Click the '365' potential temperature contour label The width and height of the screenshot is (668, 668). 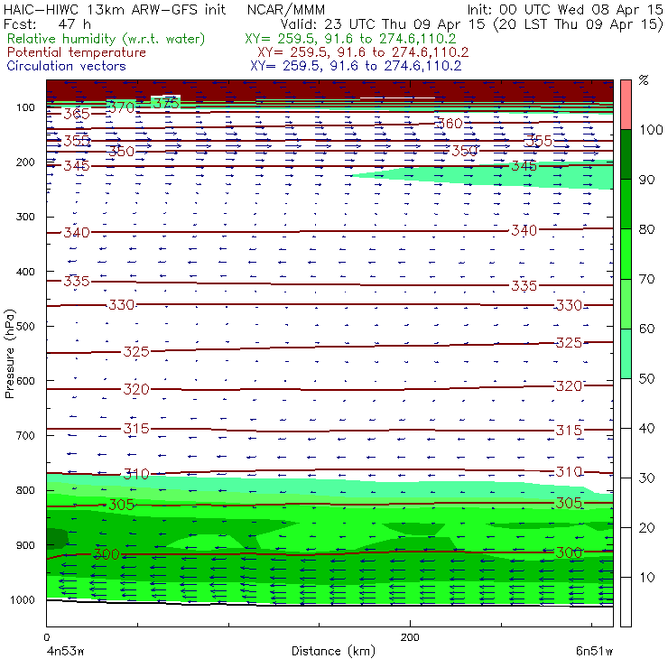point(77,114)
